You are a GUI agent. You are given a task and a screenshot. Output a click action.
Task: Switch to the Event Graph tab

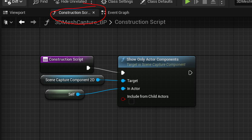pyautogui.click(x=115, y=12)
